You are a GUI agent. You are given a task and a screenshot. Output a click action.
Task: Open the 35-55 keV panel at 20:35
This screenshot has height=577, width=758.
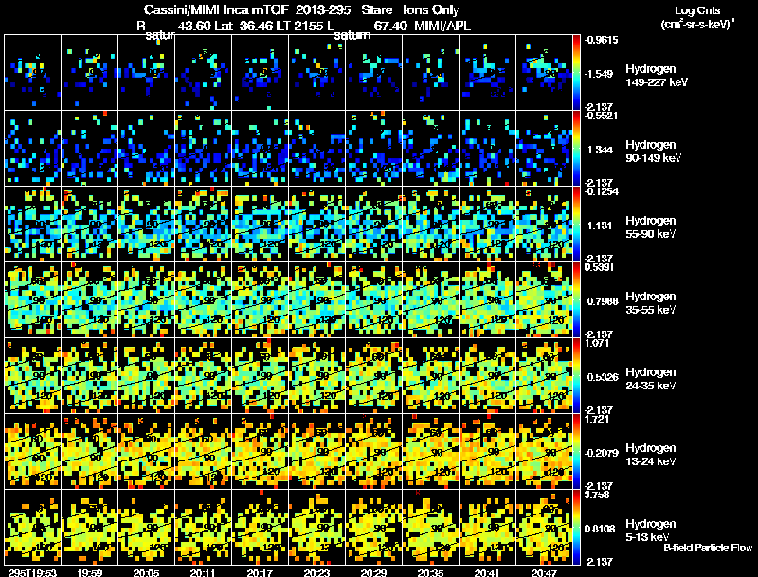pyautogui.click(x=430, y=300)
